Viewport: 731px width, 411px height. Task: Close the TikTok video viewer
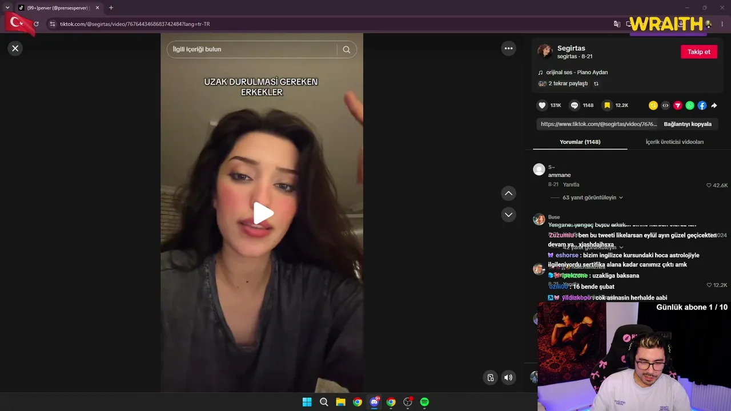pos(15,49)
